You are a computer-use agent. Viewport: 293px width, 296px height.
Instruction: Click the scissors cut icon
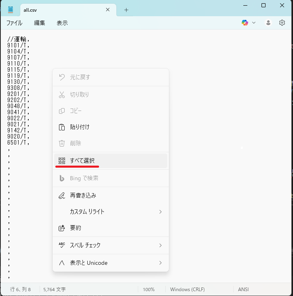click(62, 95)
